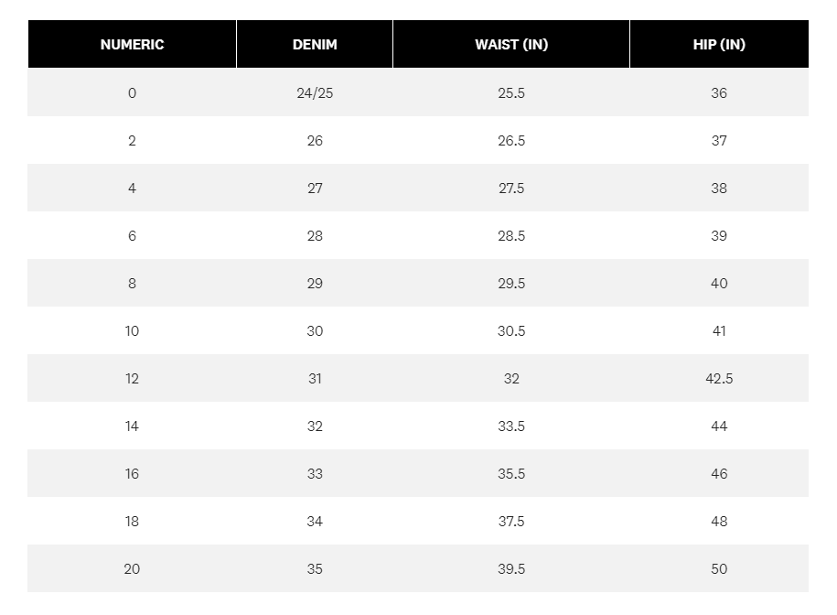Click the DENIM column header
Image resolution: width=837 pixels, height=615 pixels.
pos(315,44)
